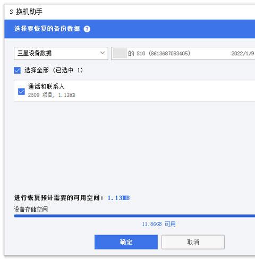The width and height of the screenshot is (255, 259).
Task: Click the help question mark icon
Action: (87, 29)
